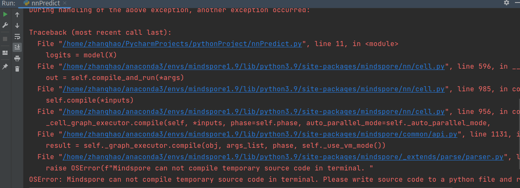Open Run panel gear options menu

[506, 3]
